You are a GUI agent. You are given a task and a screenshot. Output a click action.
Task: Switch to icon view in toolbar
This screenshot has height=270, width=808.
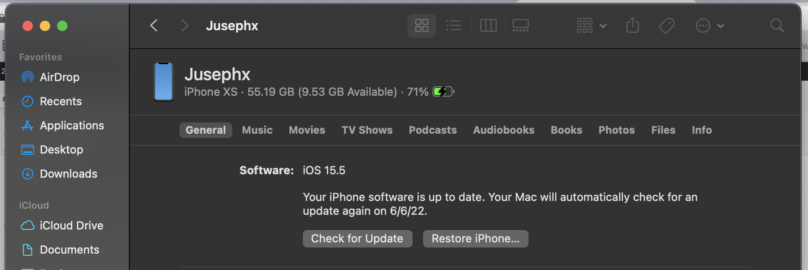tap(421, 26)
